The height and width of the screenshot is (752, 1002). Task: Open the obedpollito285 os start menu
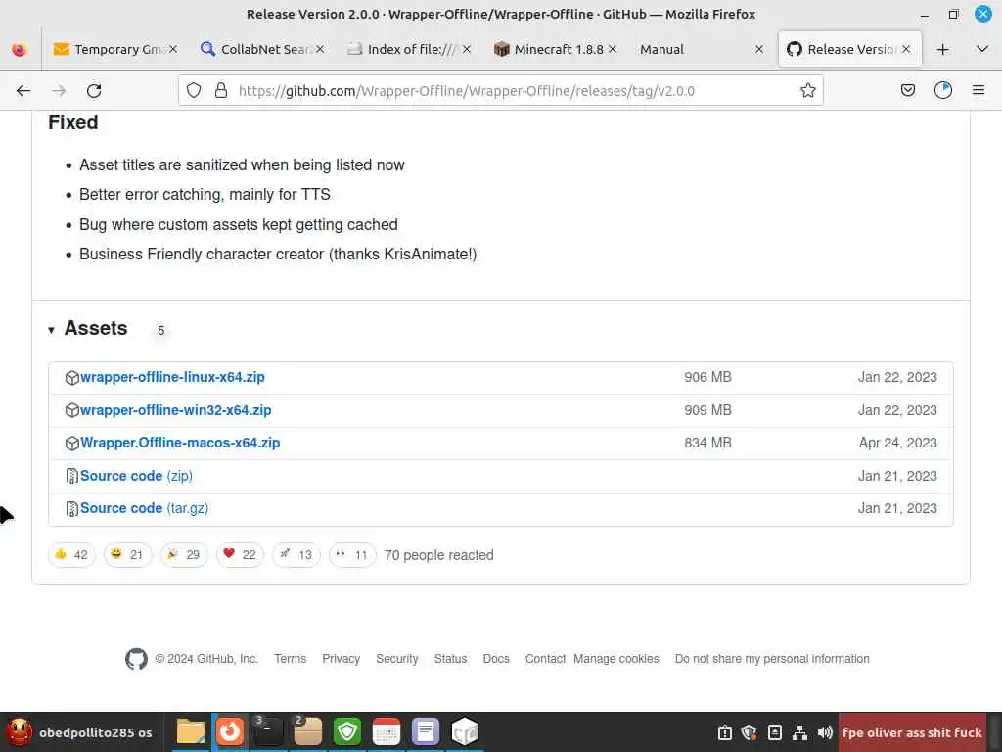coord(80,732)
